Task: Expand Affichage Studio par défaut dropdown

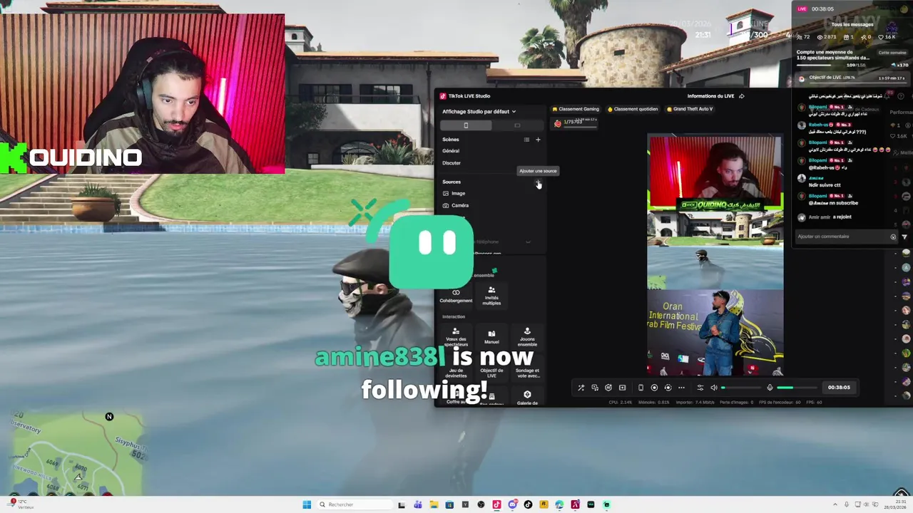Action: [x=479, y=111]
